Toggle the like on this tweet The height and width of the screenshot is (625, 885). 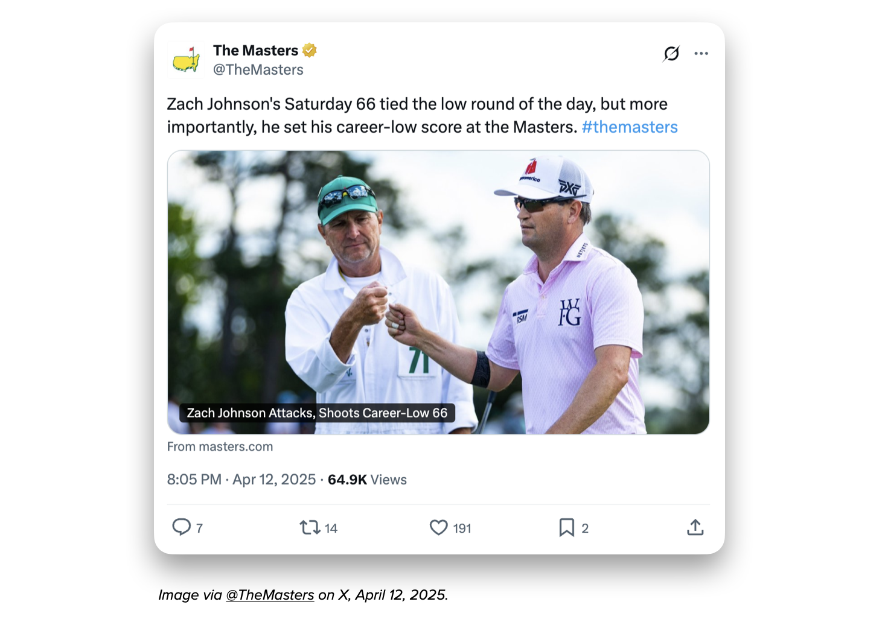[438, 527]
